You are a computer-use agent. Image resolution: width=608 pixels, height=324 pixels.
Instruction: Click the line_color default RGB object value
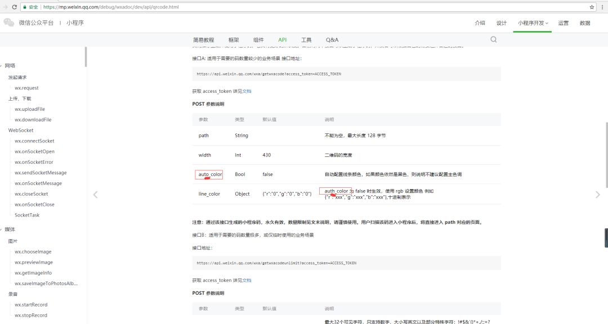point(287,193)
